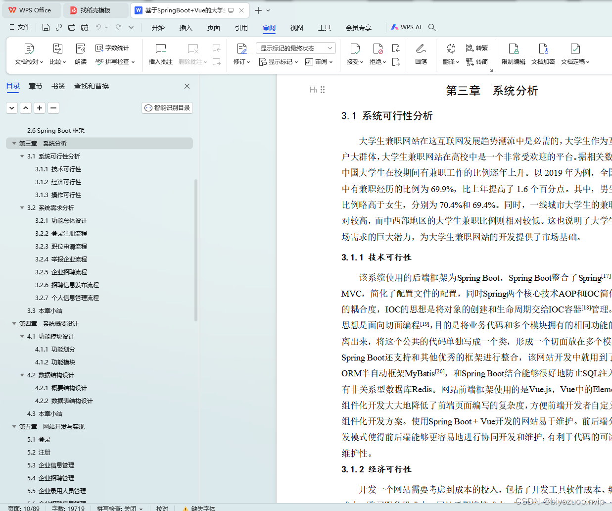Screen dimensions: 612x511
Task: Select the 画笔 pen tool
Action: (x=421, y=54)
